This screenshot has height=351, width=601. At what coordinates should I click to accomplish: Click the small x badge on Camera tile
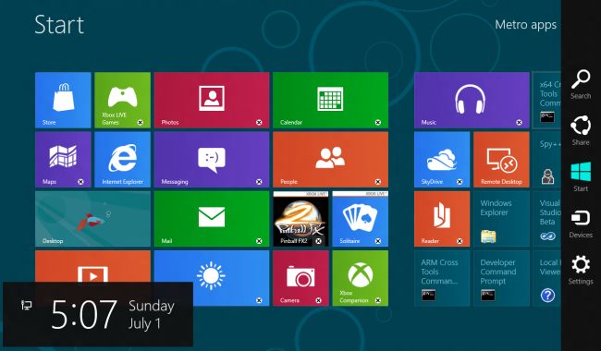click(318, 300)
